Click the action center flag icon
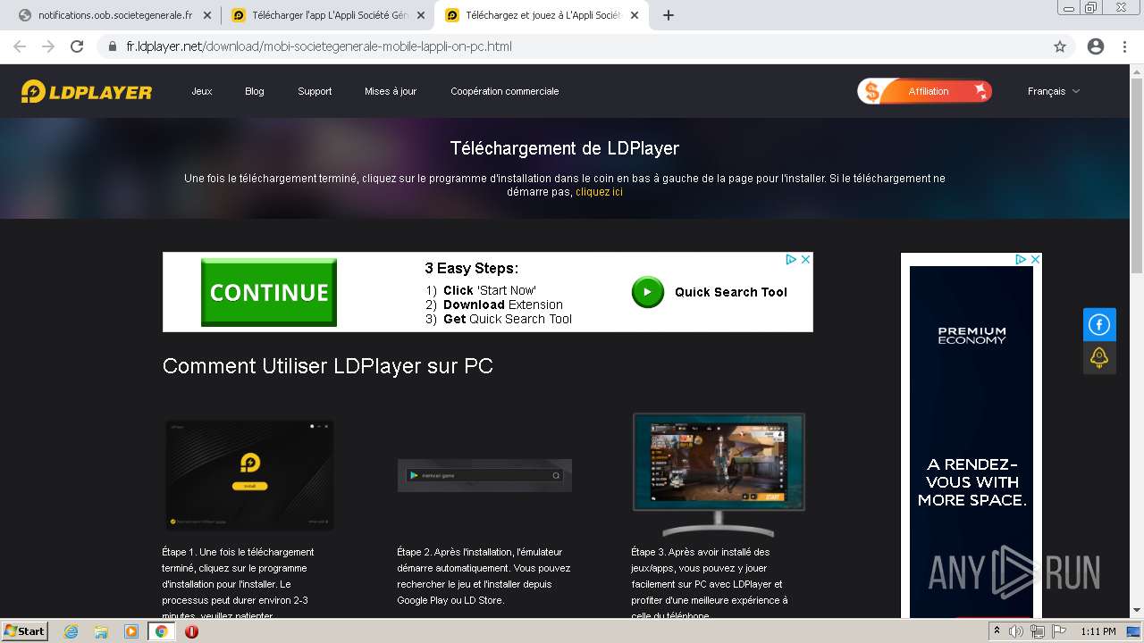Screen dimensions: 1144x643 point(1057,631)
